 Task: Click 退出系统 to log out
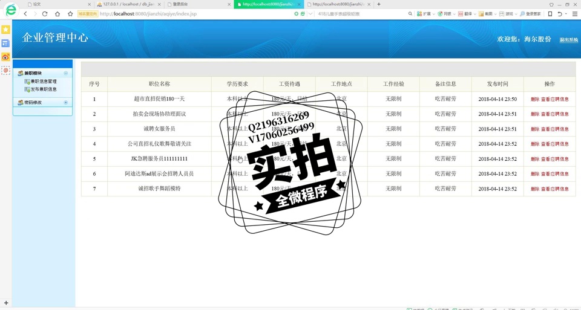pos(568,40)
